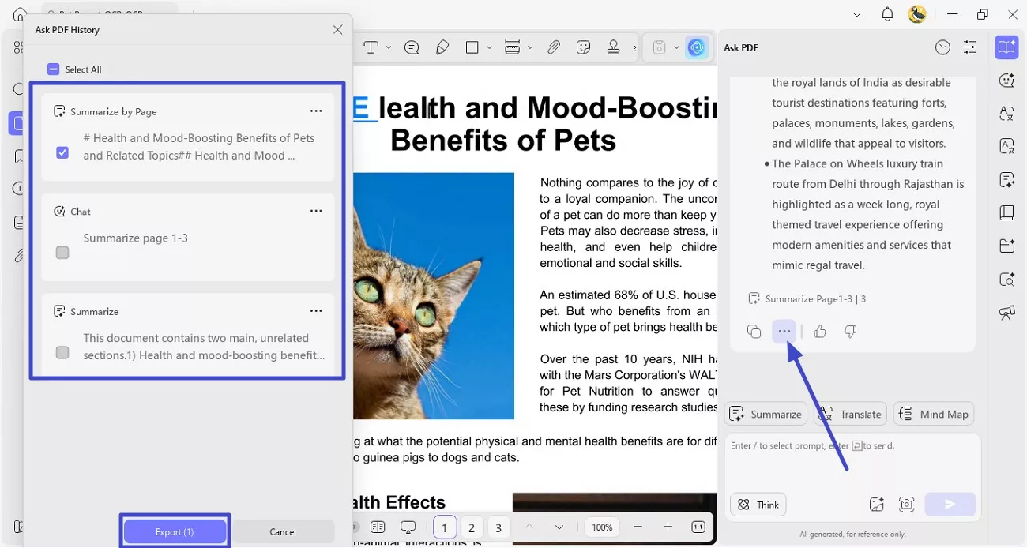Capture a screenshot for the prompt
The image size is (1027, 548).
coord(906,505)
